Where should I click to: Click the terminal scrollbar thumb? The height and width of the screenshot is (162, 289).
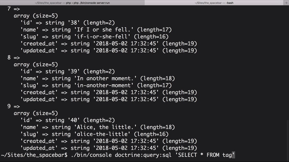[x=288, y=140]
